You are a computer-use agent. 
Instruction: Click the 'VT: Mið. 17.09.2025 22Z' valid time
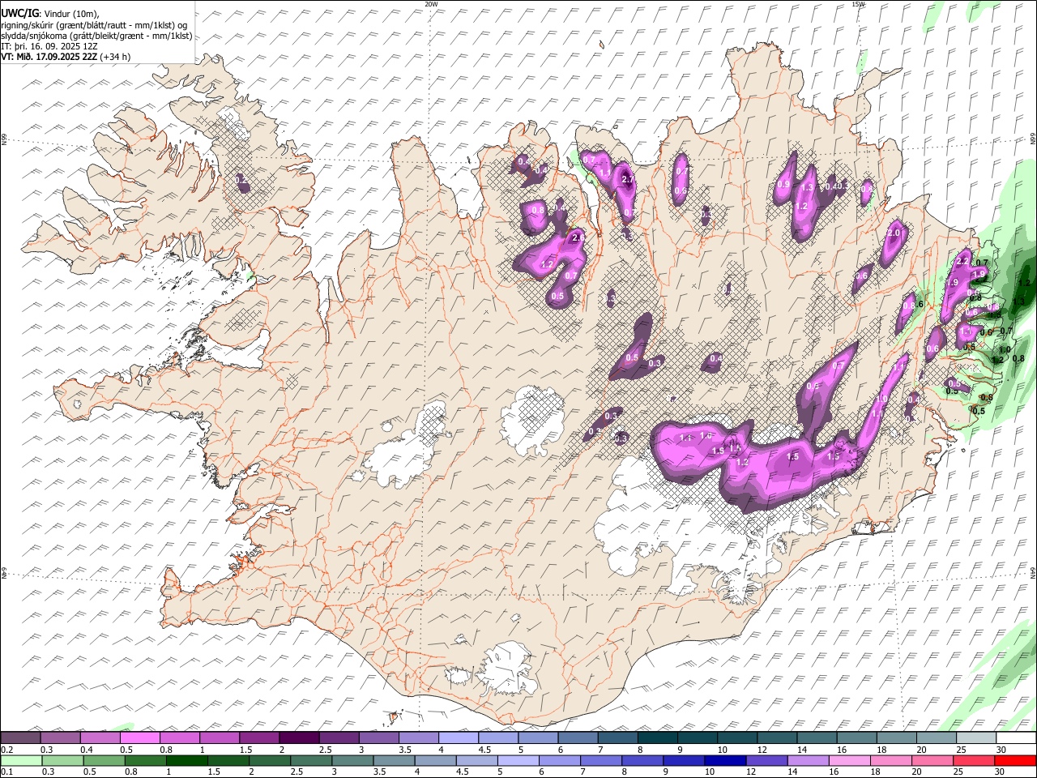point(49,57)
